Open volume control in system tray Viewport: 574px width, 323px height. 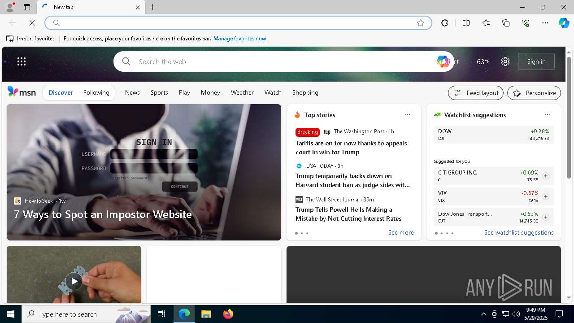(x=516, y=314)
